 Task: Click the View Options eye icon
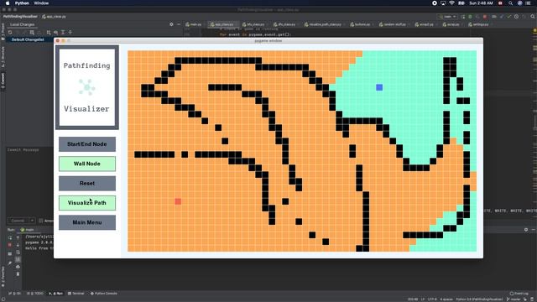pyautogui.click(x=56, y=32)
